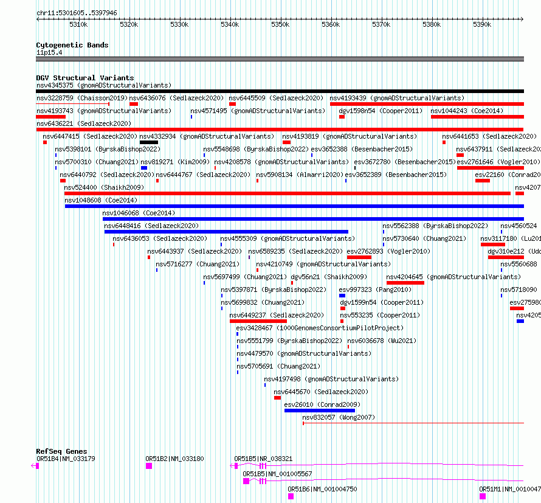Viewport: 541px width, 503px height.
Task: Click the 5390k ruler position
Action: (483, 24)
